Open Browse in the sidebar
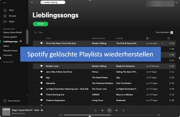 12,16
